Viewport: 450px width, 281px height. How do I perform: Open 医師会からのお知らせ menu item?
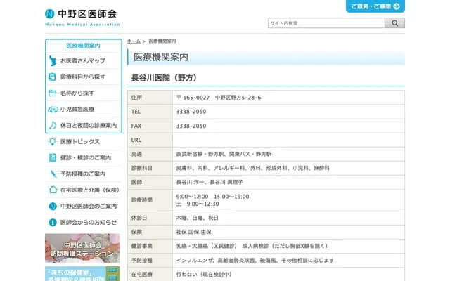[x=88, y=222]
